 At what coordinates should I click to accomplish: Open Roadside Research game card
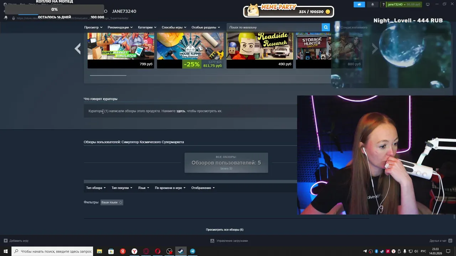click(x=260, y=50)
